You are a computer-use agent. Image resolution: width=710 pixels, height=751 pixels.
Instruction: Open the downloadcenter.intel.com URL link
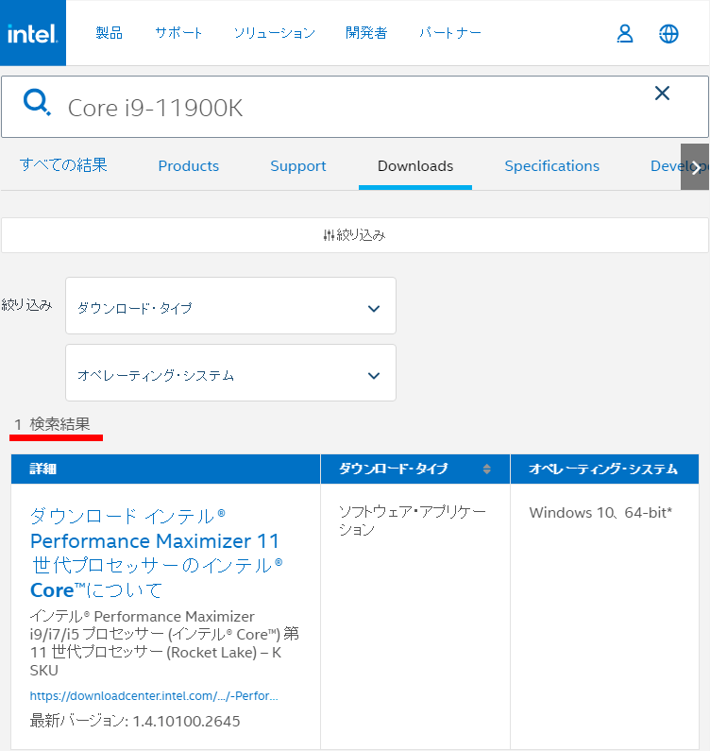point(154,696)
